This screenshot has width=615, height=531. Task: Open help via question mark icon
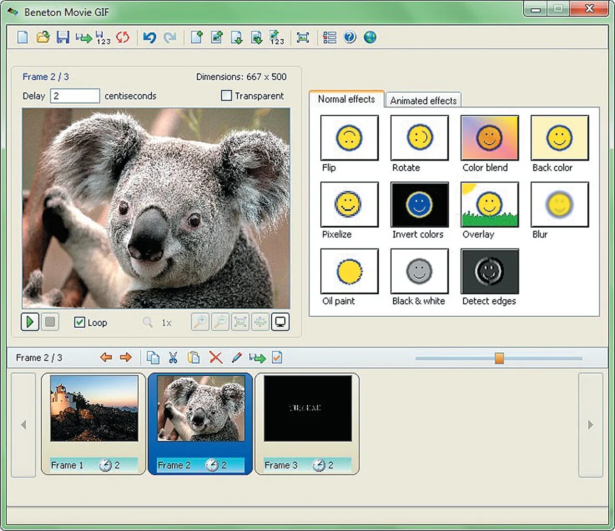pos(349,37)
